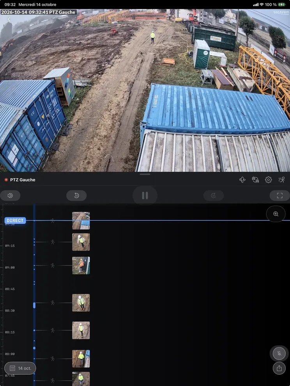Enter fullscreen video mode
290x386 pixels.
click(279, 195)
